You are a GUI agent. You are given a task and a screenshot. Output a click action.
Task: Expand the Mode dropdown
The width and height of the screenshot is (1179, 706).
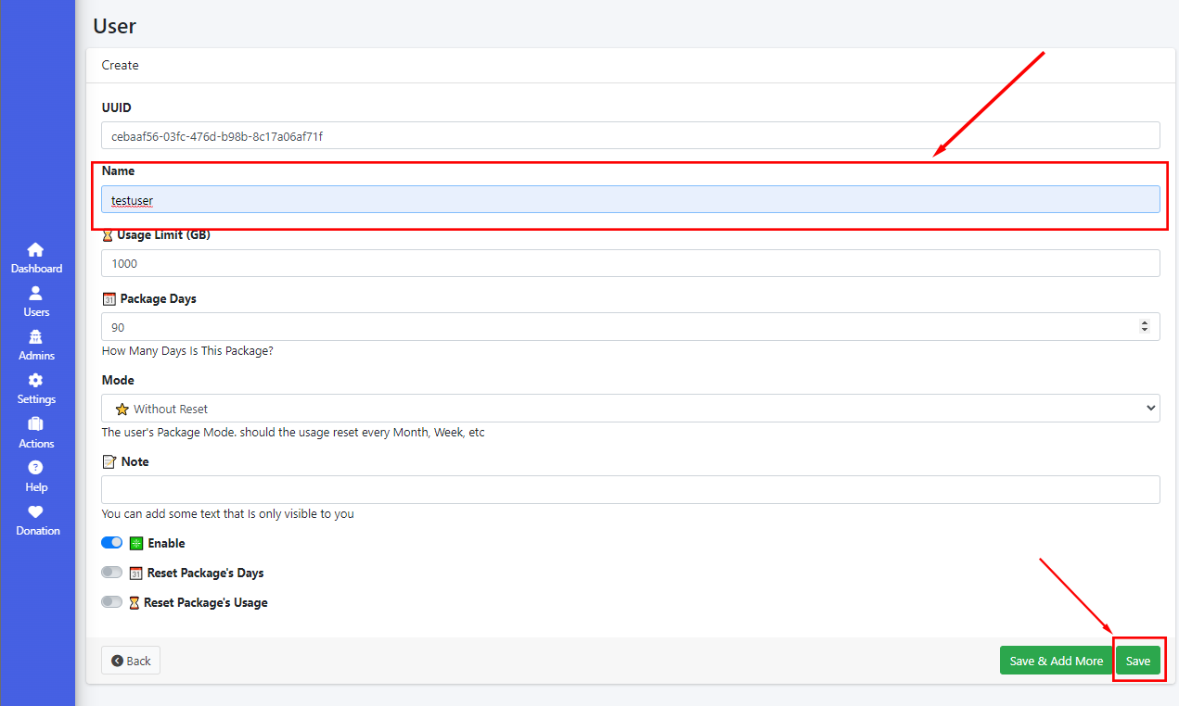pyautogui.click(x=630, y=409)
